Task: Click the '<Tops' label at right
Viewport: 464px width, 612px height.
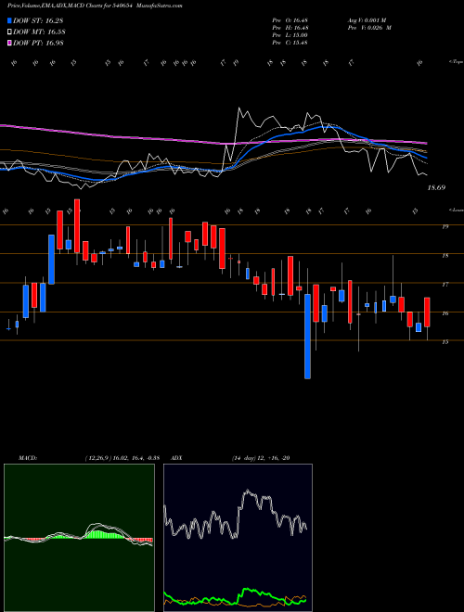Action: [x=456, y=62]
